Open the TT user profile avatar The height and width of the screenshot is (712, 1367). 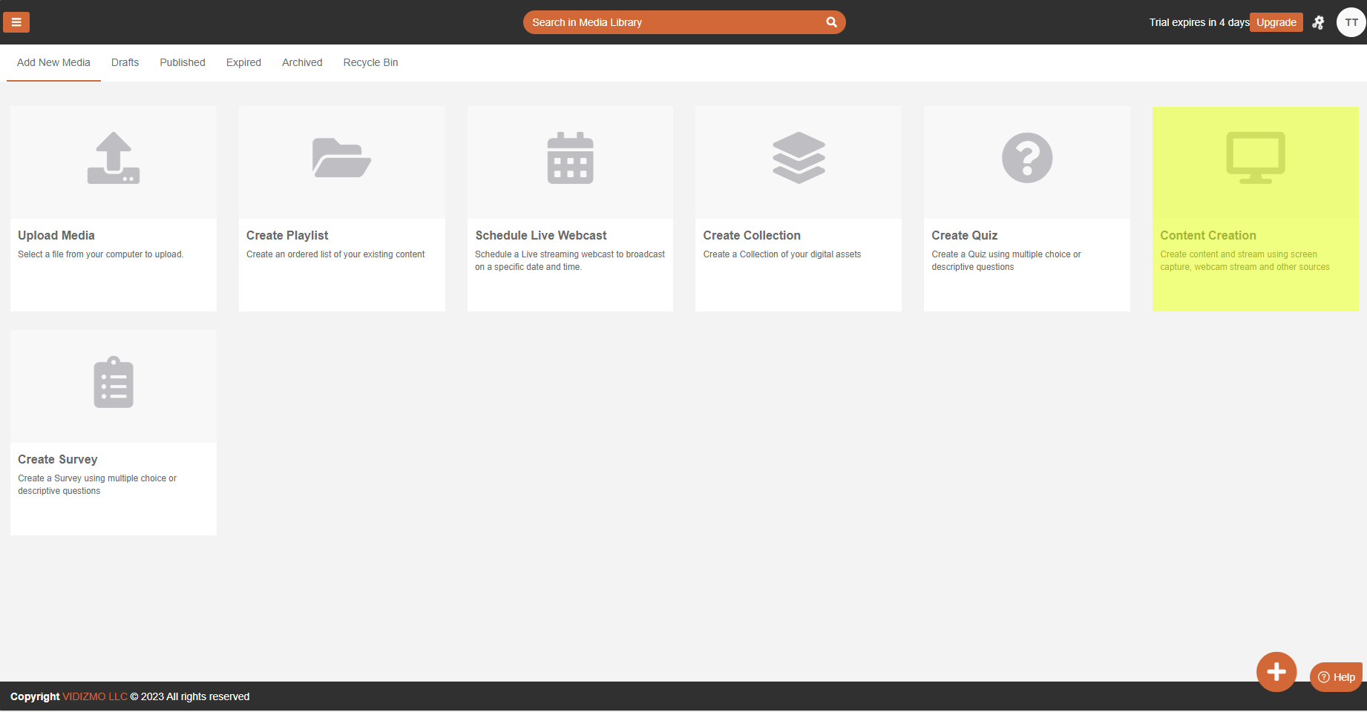tap(1351, 22)
